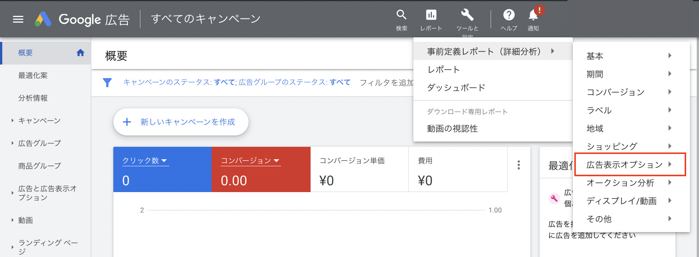Click the blue filter funnel icon
The height and width of the screenshot is (257, 699).
click(x=107, y=82)
